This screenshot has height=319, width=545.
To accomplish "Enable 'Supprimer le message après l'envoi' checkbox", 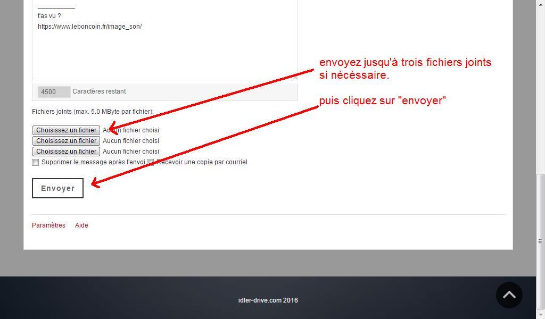I will (x=36, y=162).
